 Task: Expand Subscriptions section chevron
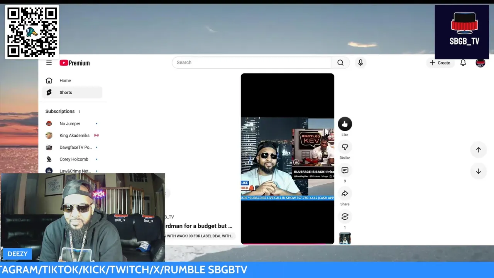[80, 111]
